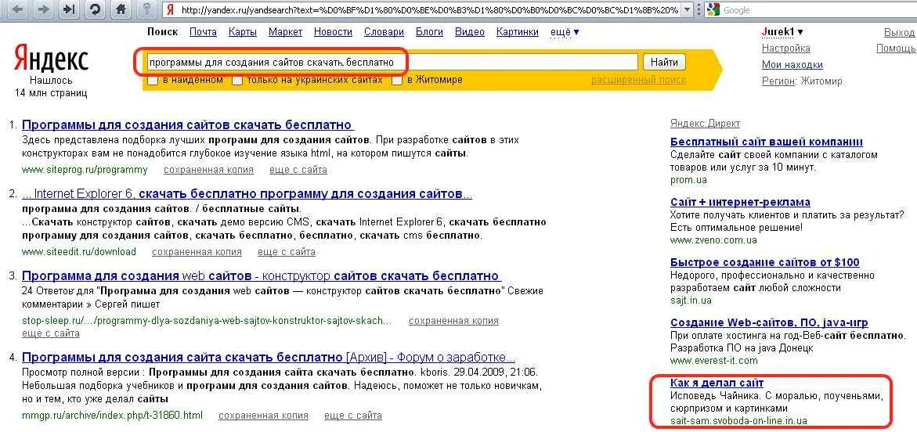Open the prom.ua ad URL
Viewport: 917px width, 432px height.
689,180
